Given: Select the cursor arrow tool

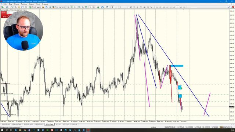Looking at the screenshot, I should tap(113, 7).
